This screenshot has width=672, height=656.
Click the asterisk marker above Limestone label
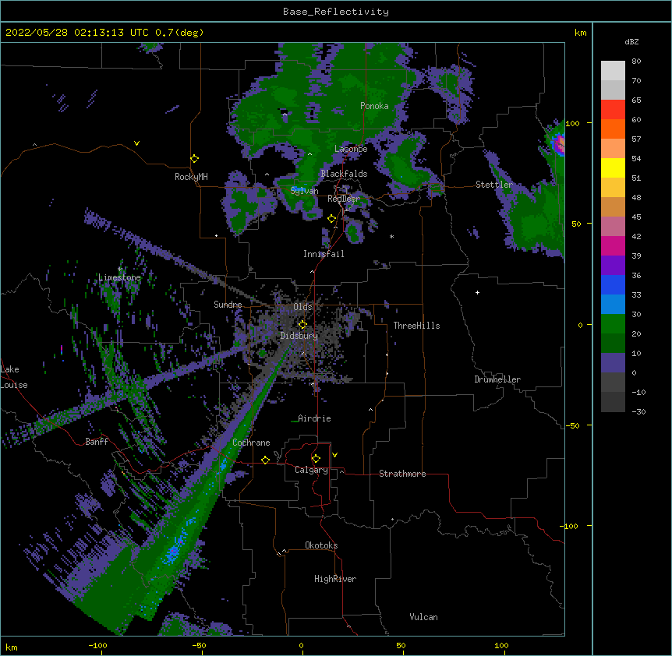[120, 270]
